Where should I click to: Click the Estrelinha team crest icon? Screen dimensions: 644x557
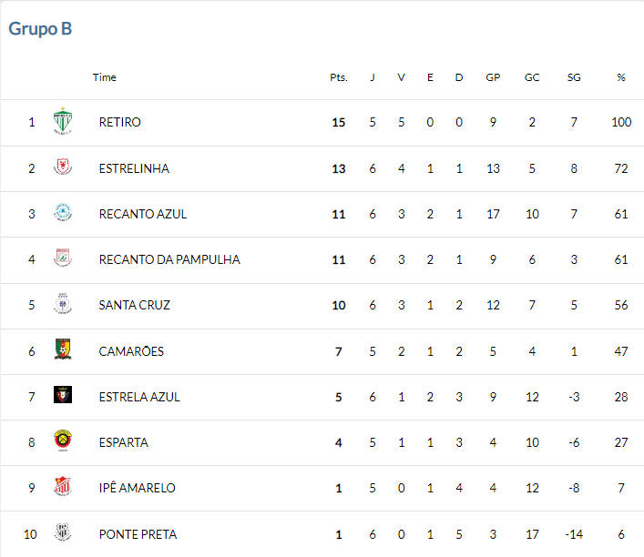63,167
